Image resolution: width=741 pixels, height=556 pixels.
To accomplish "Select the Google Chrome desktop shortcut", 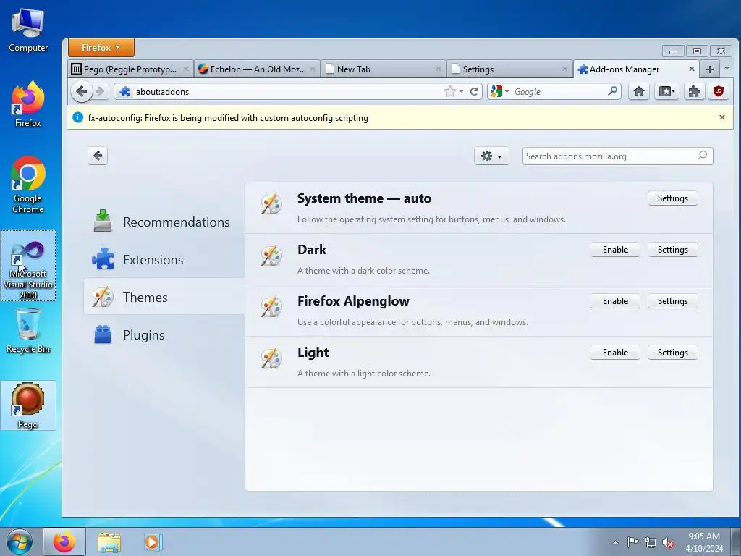I will (x=28, y=185).
